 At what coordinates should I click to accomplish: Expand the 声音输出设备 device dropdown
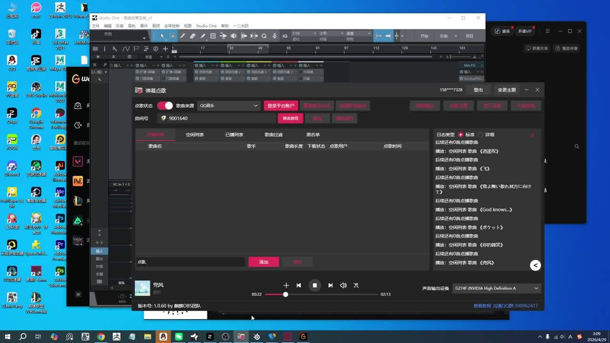497,288
